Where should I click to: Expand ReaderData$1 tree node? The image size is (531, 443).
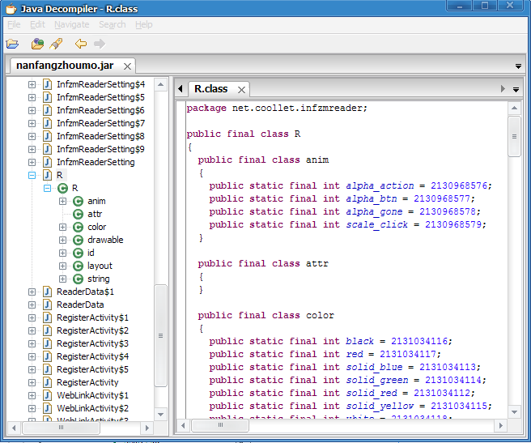point(32,292)
